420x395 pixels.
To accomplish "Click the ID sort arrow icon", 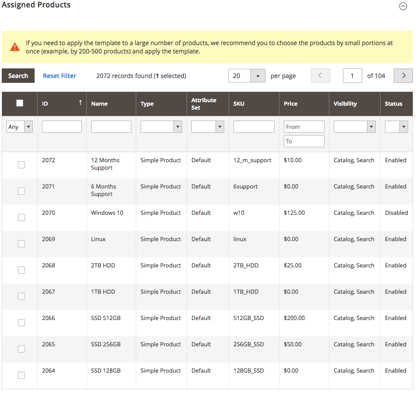I will pyautogui.click(x=80, y=103).
